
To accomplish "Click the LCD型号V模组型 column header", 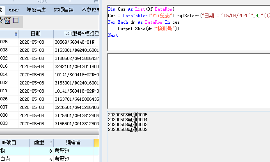I will point(76,34).
